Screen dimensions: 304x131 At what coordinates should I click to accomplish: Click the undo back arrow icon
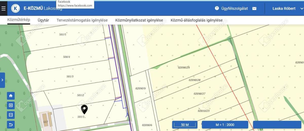(11, 124)
